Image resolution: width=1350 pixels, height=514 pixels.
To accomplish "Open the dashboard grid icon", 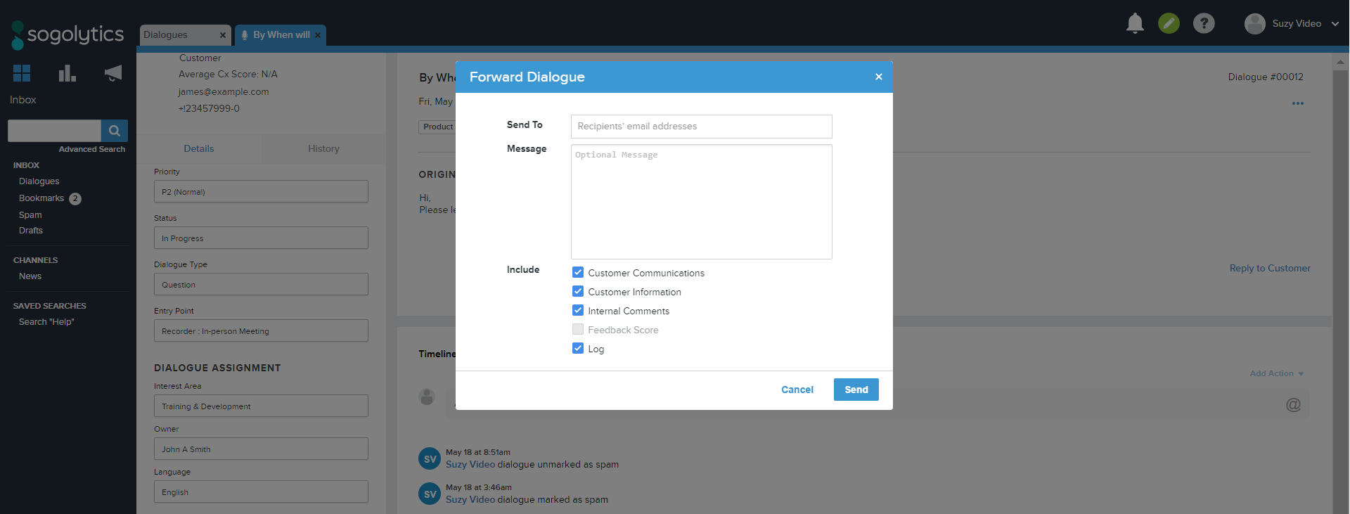I will (22, 73).
